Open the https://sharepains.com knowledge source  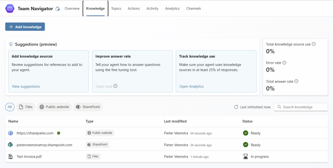35,133
